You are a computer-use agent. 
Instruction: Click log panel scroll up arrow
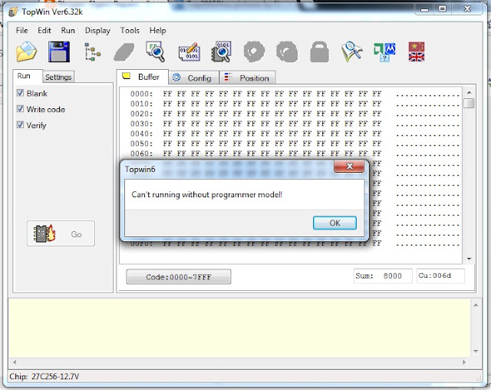point(476,305)
